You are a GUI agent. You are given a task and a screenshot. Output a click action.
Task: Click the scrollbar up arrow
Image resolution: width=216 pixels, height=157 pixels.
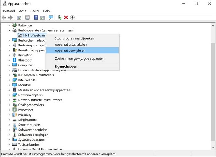213,25
